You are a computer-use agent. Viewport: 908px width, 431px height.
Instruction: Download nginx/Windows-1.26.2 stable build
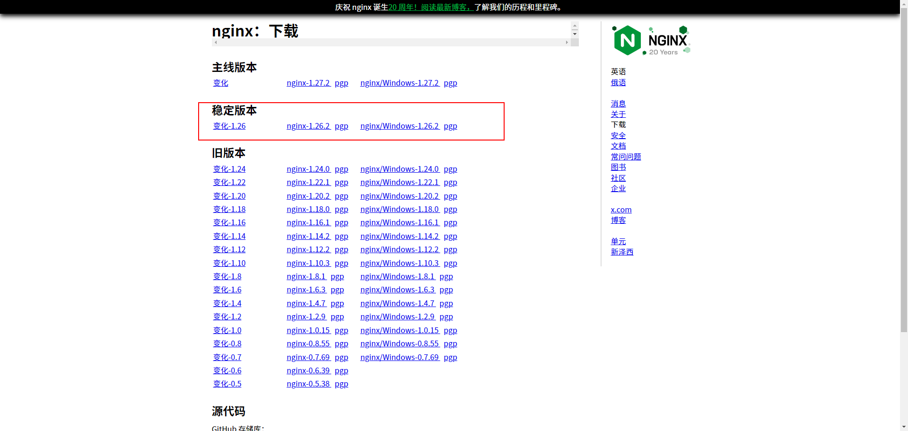(399, 126)
